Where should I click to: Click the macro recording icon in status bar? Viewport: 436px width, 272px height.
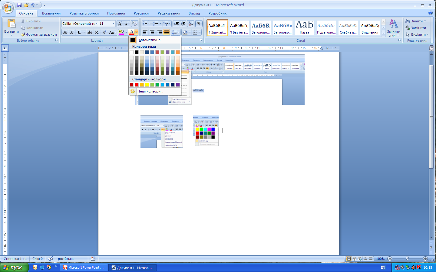pos(93,259)
